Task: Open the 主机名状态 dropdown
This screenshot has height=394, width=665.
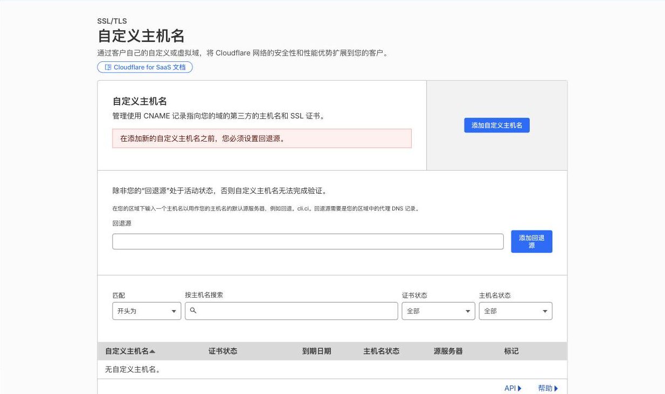Action: pyautogui.click(x=516, y=311)
